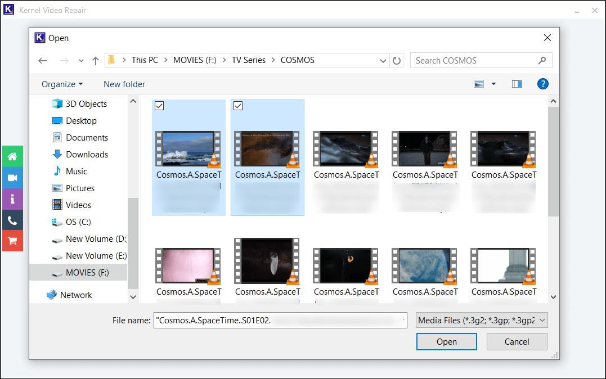This screenshot has height=379, width=606.
Task: Close the Open dialog with X
Action: 547,38
